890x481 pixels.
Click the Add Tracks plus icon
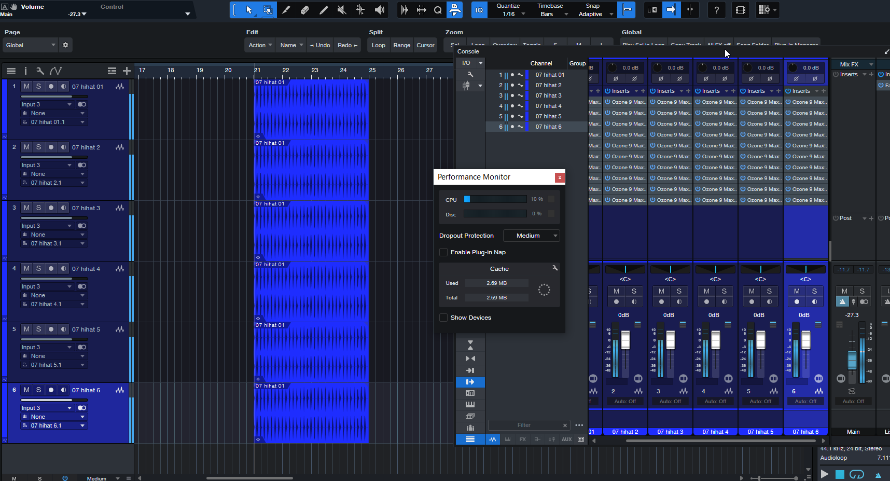[x=127, y=71]
